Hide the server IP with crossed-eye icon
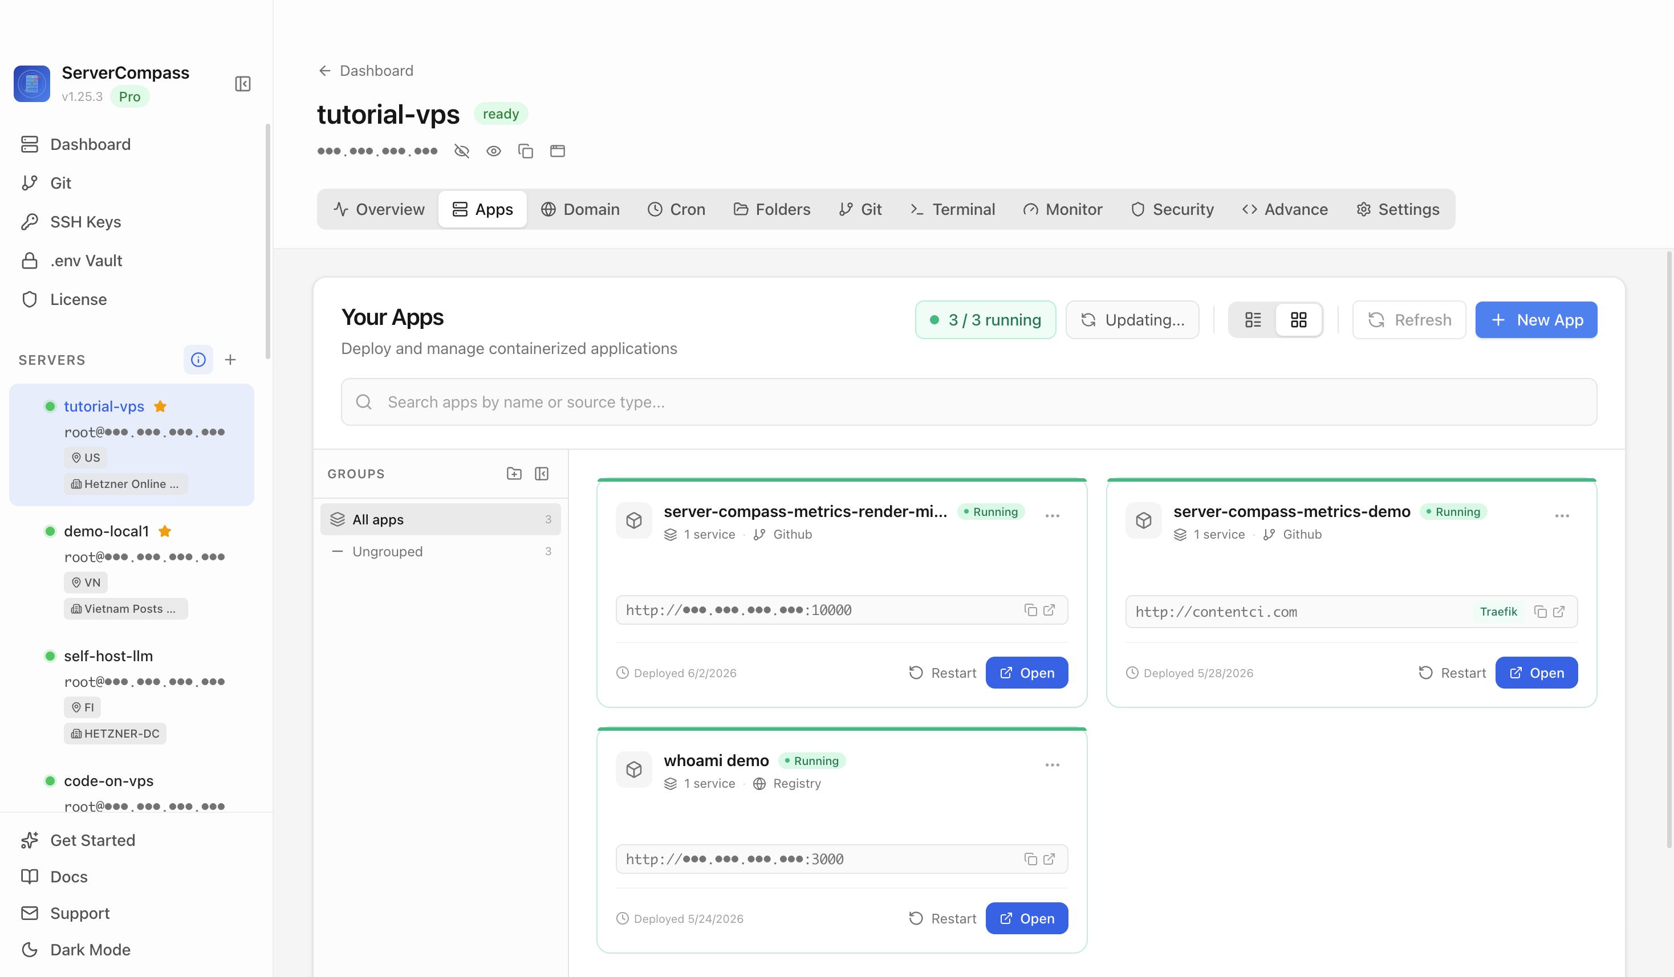Screen dimensions: 1674x977 coord(462,150)
